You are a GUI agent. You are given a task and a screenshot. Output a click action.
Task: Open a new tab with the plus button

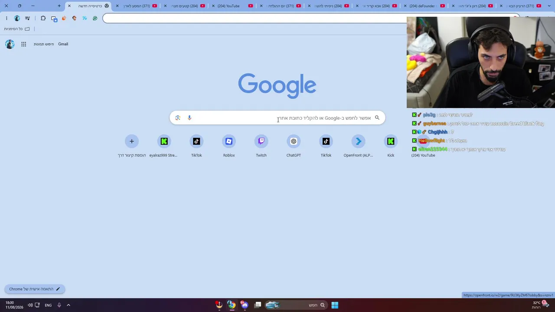59,6
